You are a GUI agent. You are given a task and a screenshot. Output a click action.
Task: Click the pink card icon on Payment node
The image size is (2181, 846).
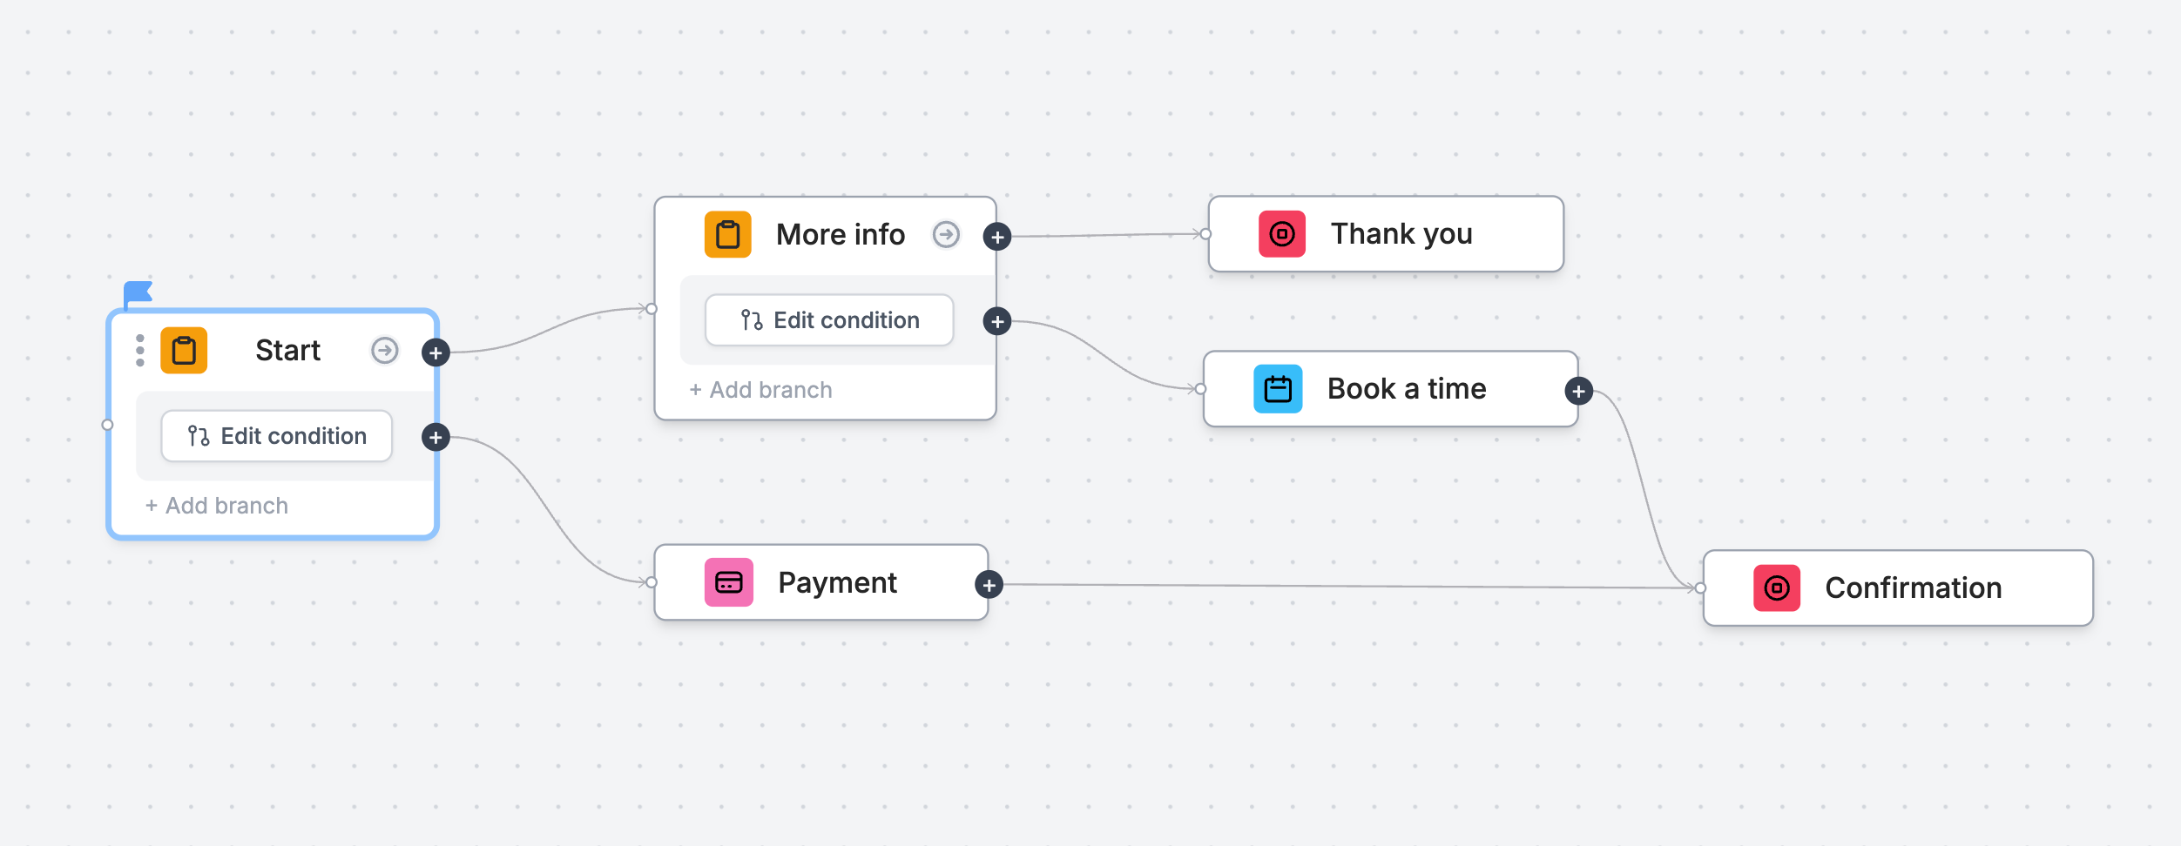coord(728,582)
